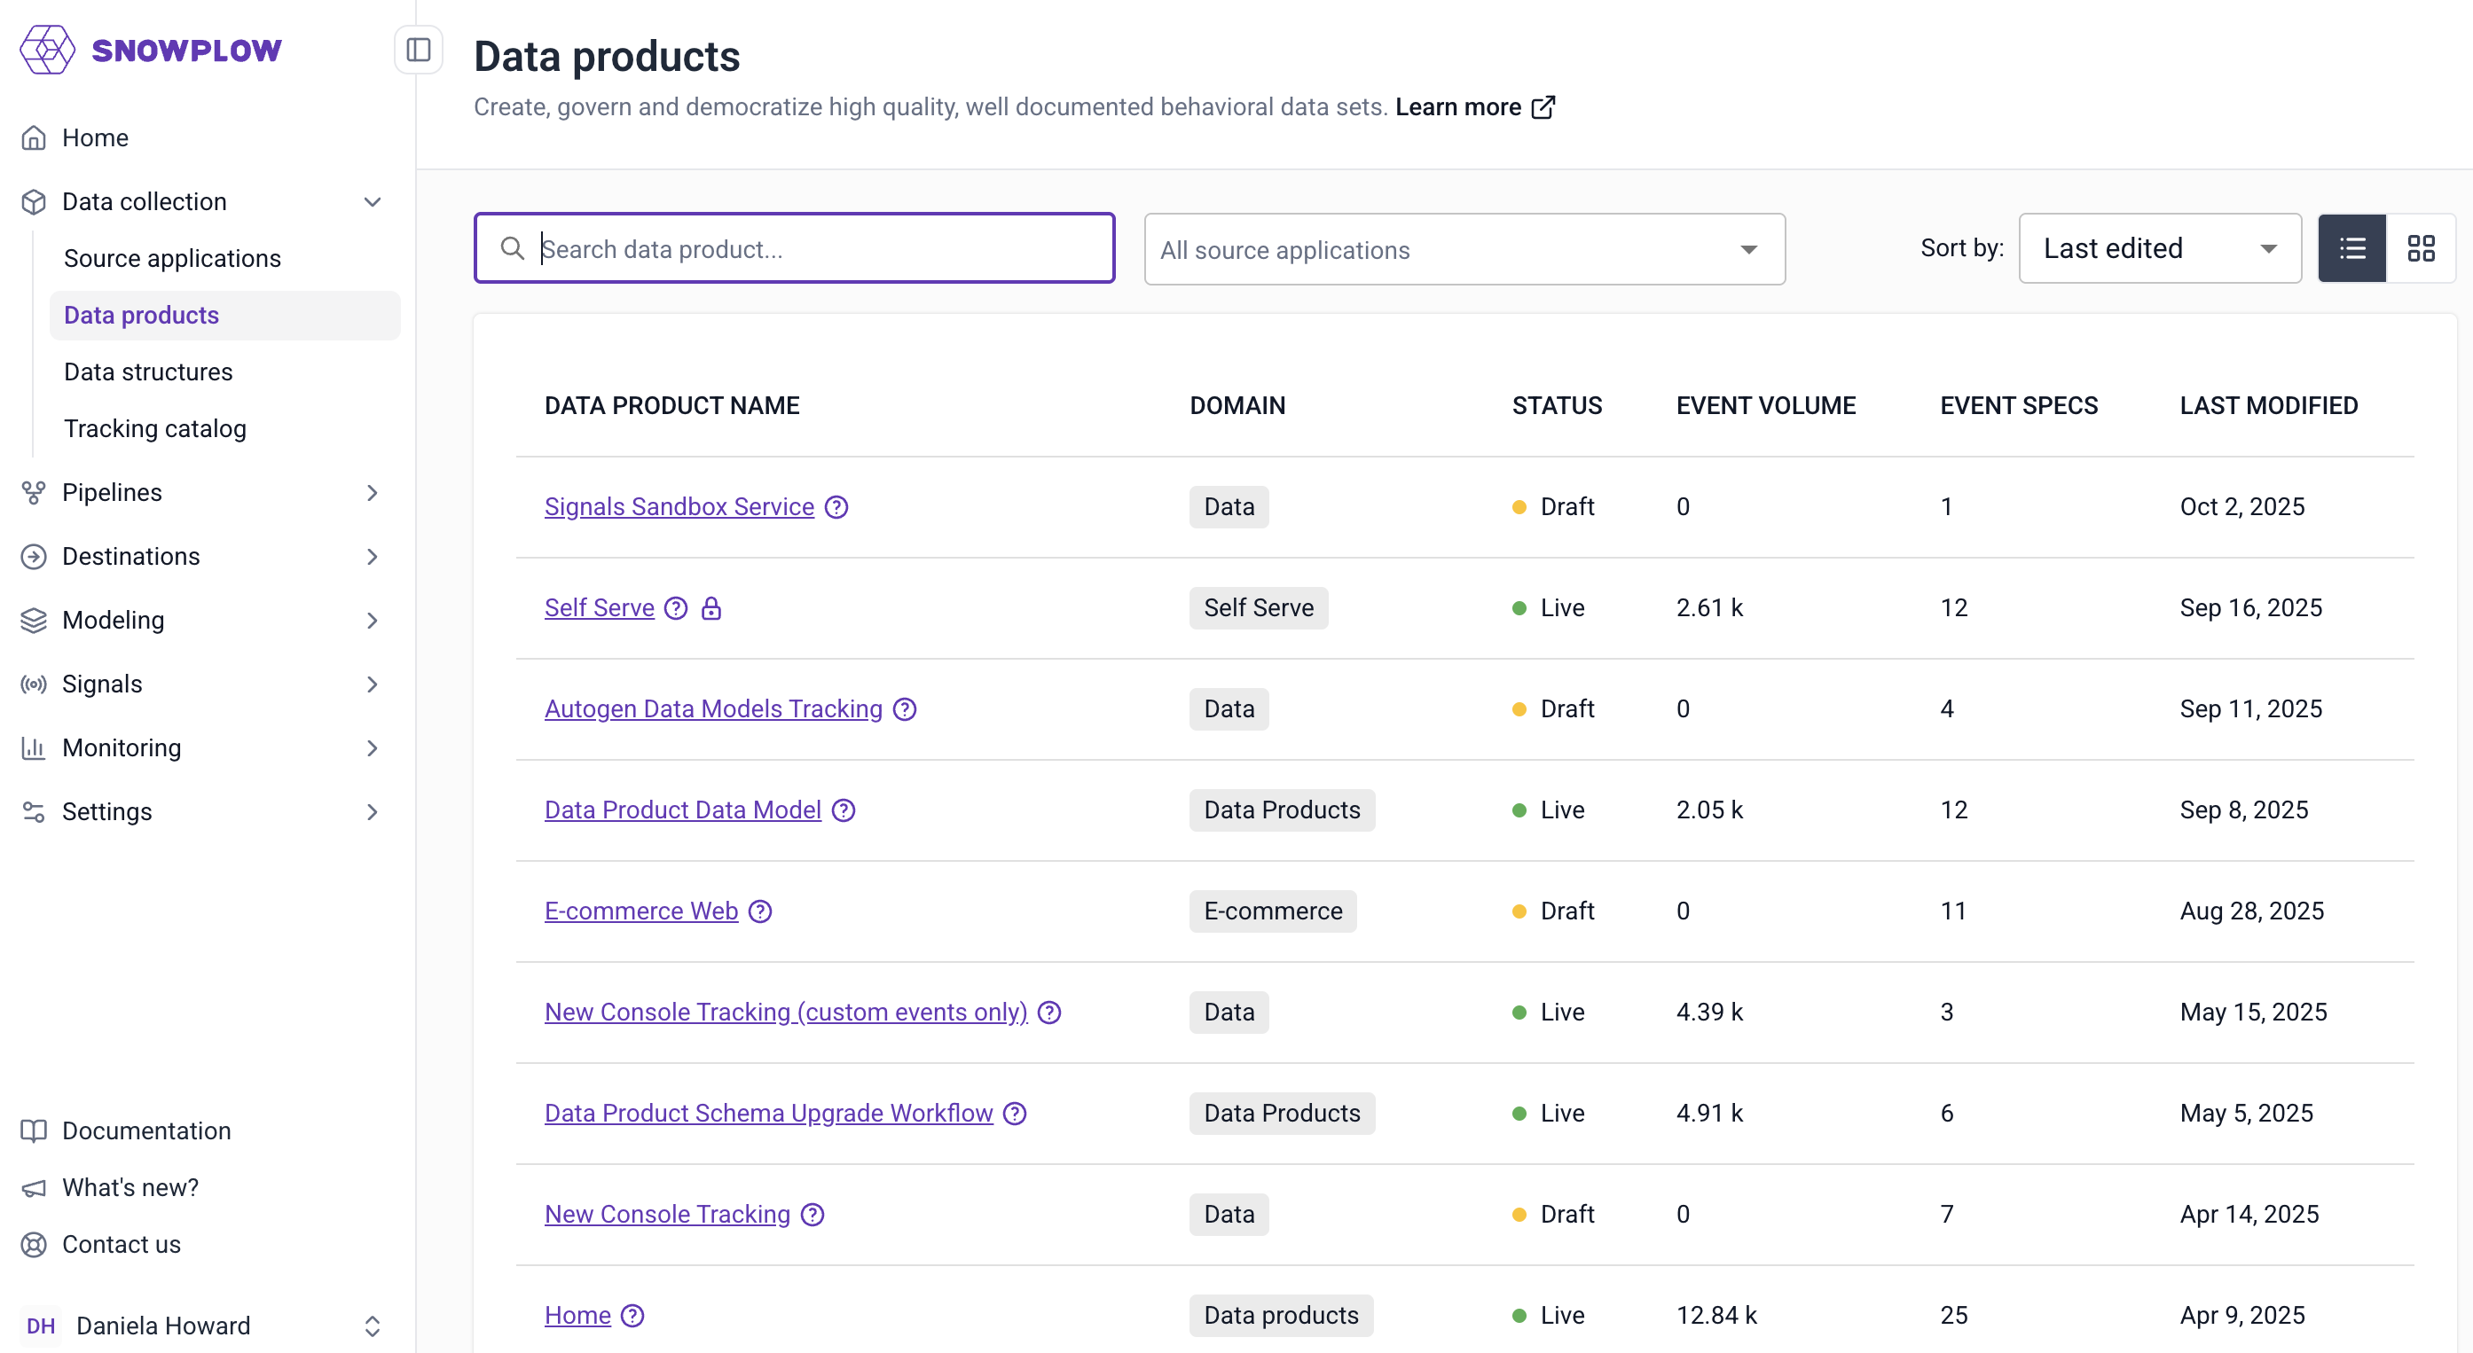The image size is (2473, 1353).
Task: Expand the Settings section chevron
Action: pos(373,812)
